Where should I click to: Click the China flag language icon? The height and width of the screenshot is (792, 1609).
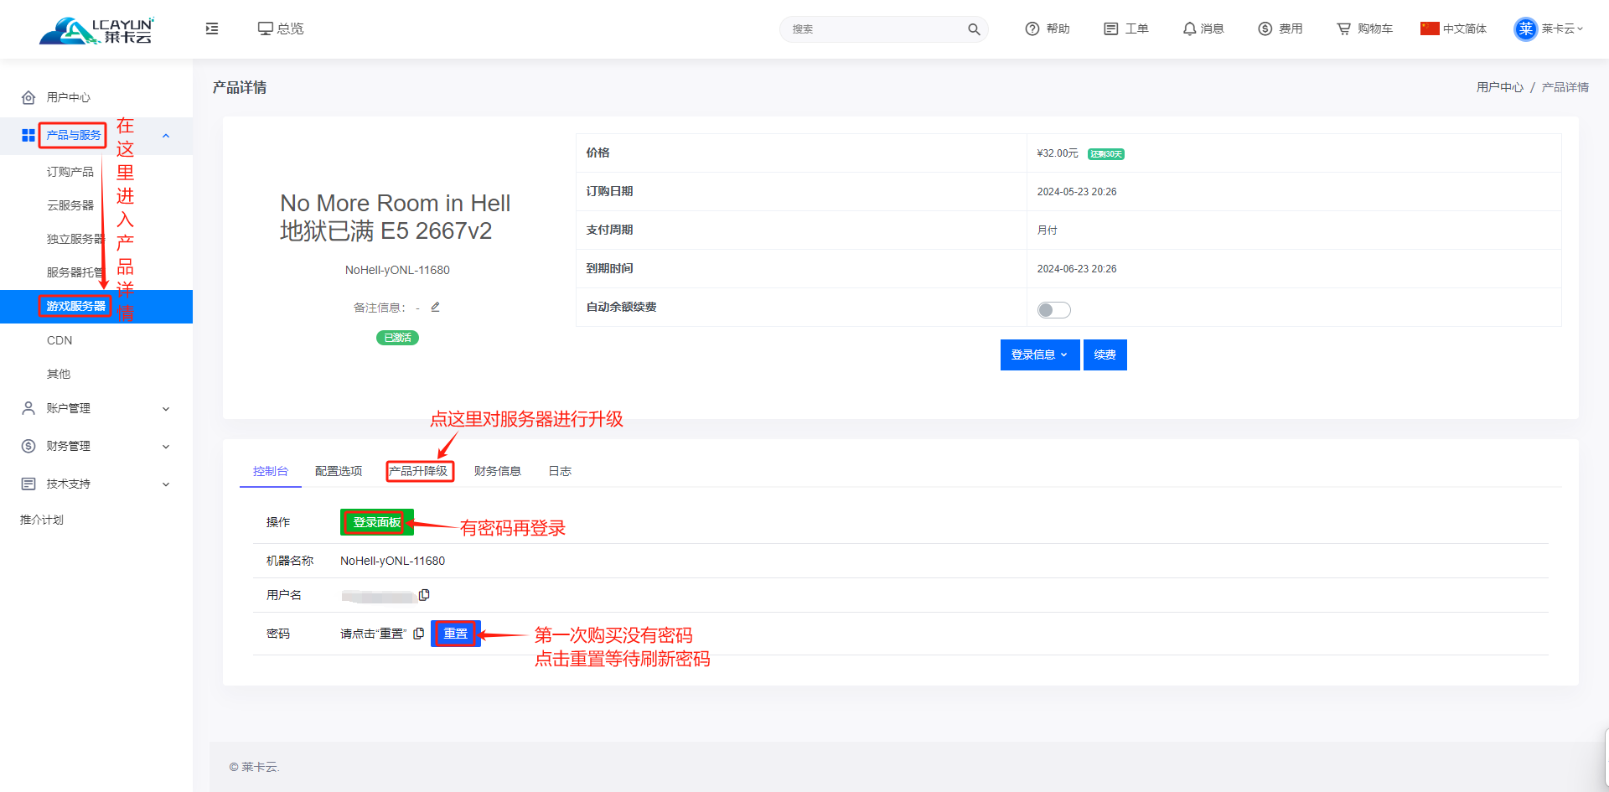(1430, 28)
